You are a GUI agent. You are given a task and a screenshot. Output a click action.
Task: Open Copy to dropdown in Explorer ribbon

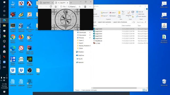tap(104, 16)
